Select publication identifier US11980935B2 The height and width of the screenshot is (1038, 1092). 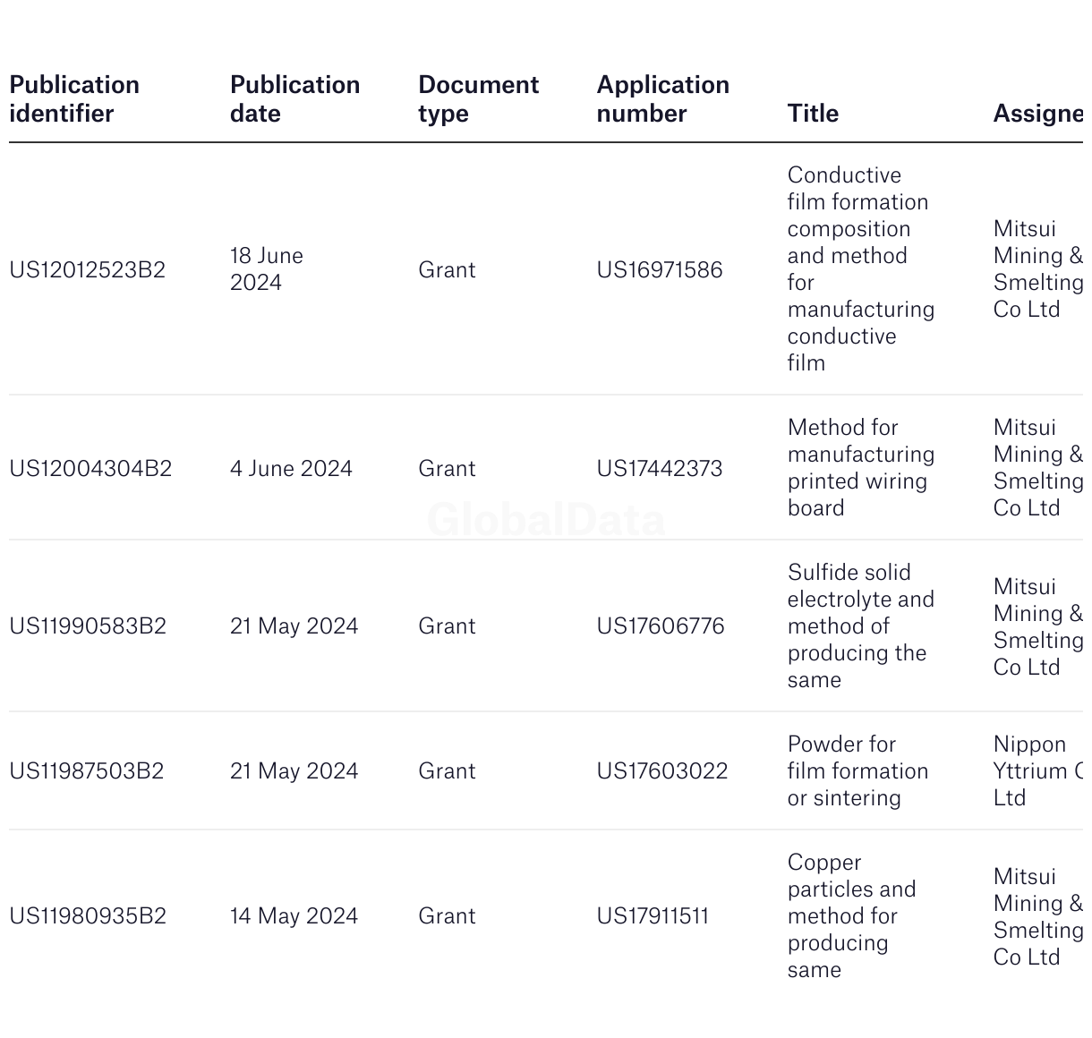[x=88, y=916]
